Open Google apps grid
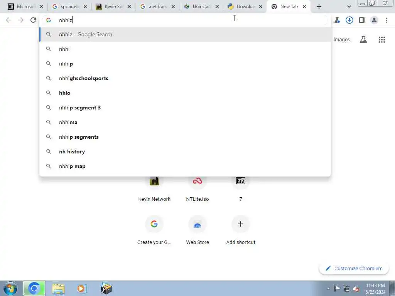395x296 pixels. click(382, 40)
